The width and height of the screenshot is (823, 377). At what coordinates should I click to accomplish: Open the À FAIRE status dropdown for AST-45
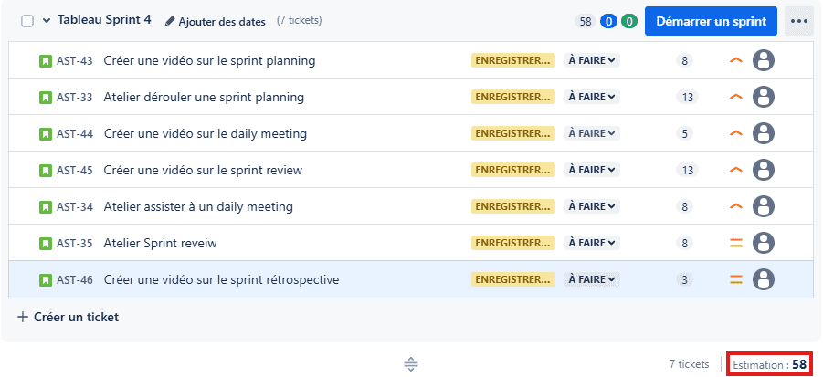point(592,170)
